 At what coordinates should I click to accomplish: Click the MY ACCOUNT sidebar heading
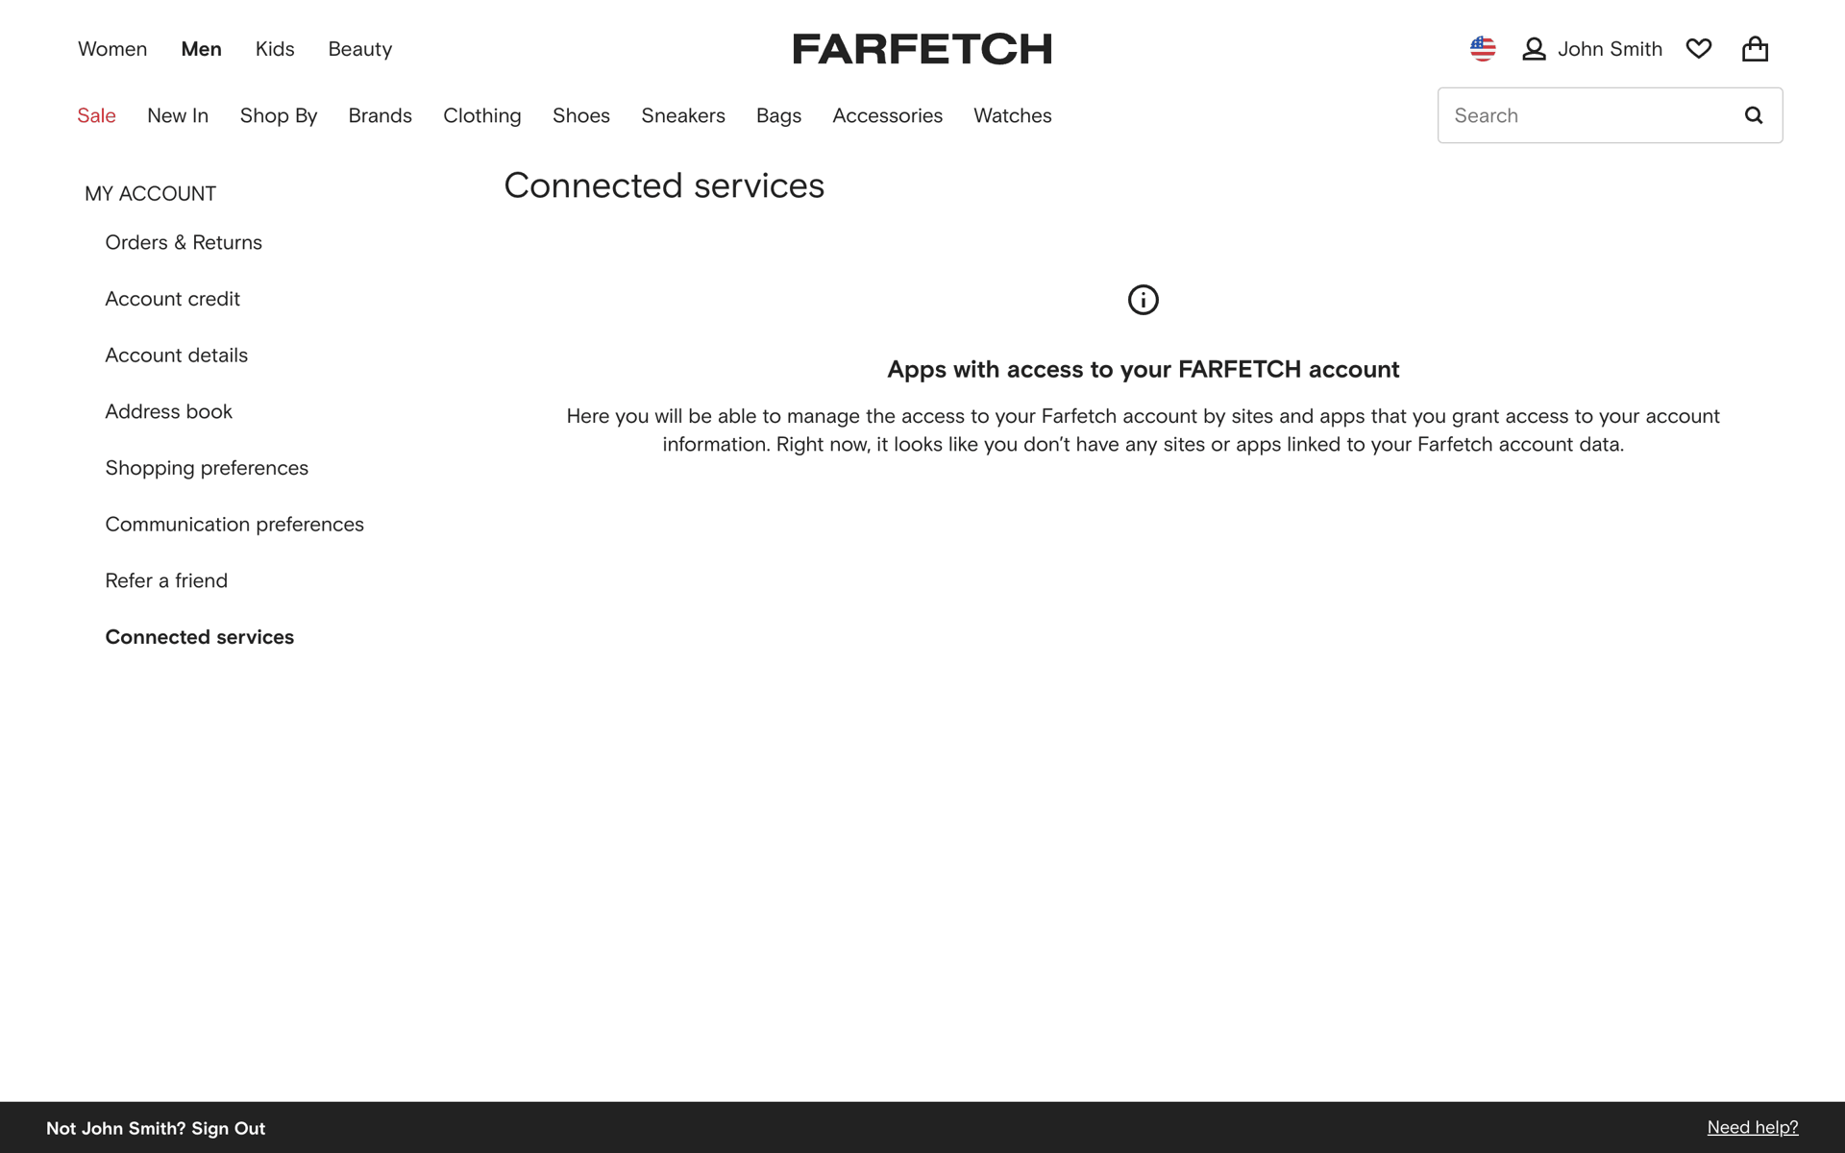click(151, 193)
